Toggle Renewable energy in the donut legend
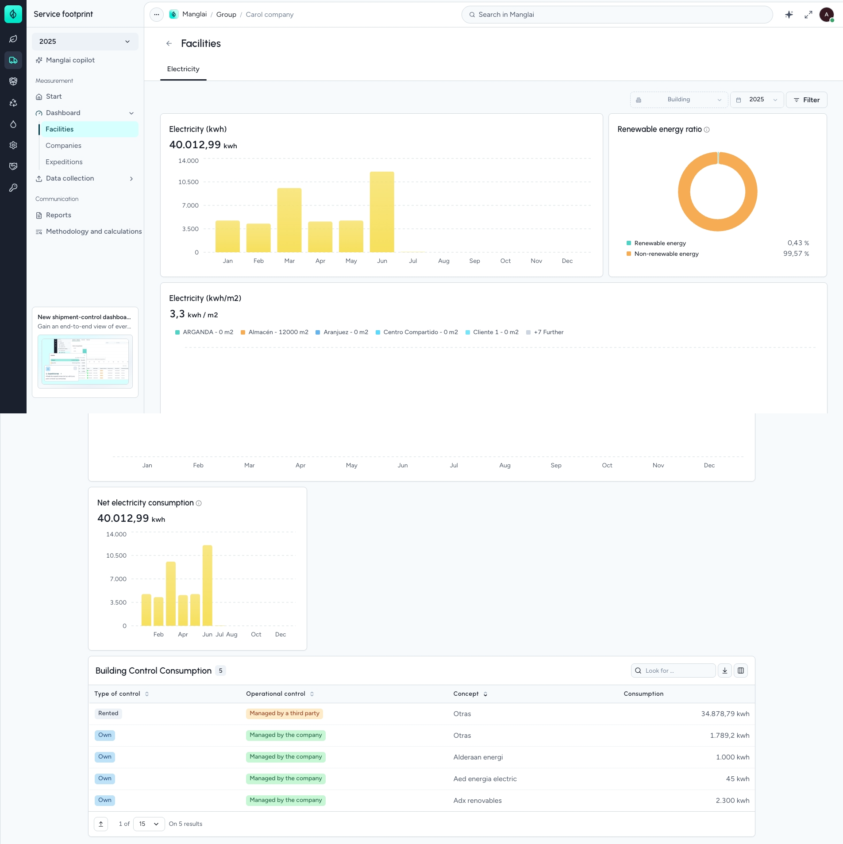The width and height of the screenshot is (843, 844). coord(659,243)
